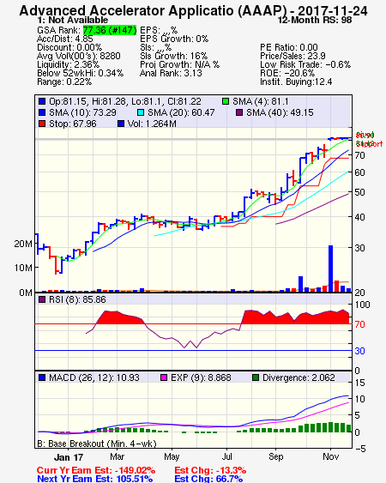The height and width of the screenshot is (483, 386).
Task: Click the Mar x-axis label
Action: tap(117, 456)
